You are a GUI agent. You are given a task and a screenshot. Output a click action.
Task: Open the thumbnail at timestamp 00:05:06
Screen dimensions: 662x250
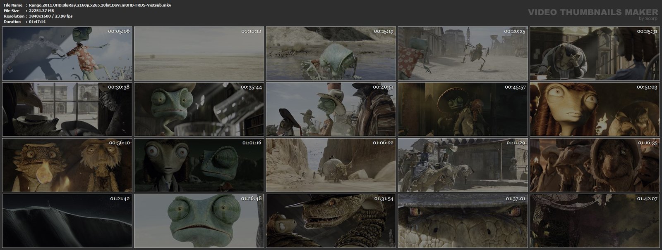67,54
